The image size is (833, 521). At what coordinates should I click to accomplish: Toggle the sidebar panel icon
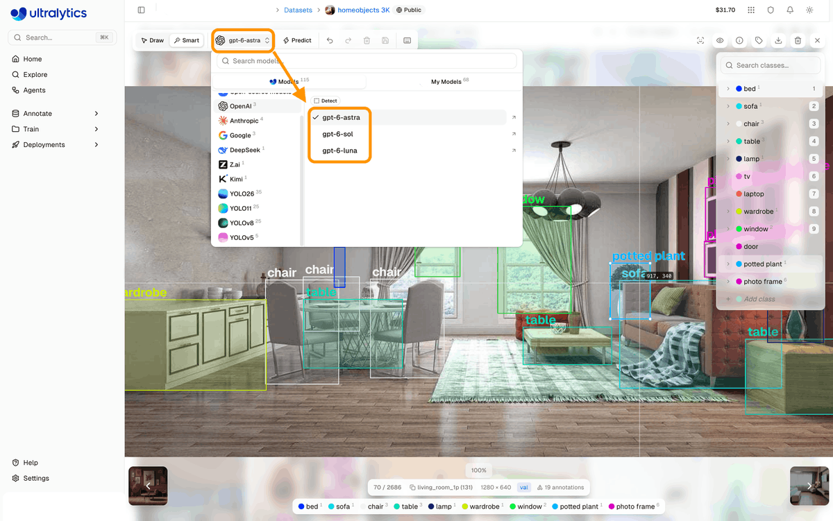pos(142,10)
